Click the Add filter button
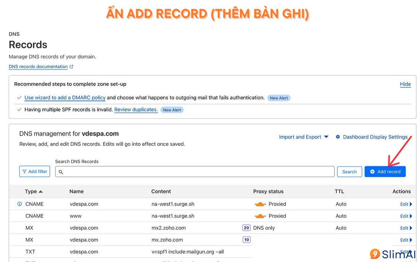 (35, 171)
